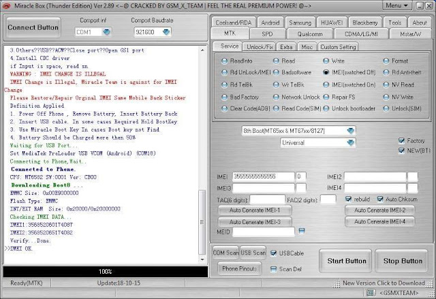Switch to the Tools tab
Image resolution: width=436 pixels, height=299 pixels.
pyautogui.click(x=395, y=22)
